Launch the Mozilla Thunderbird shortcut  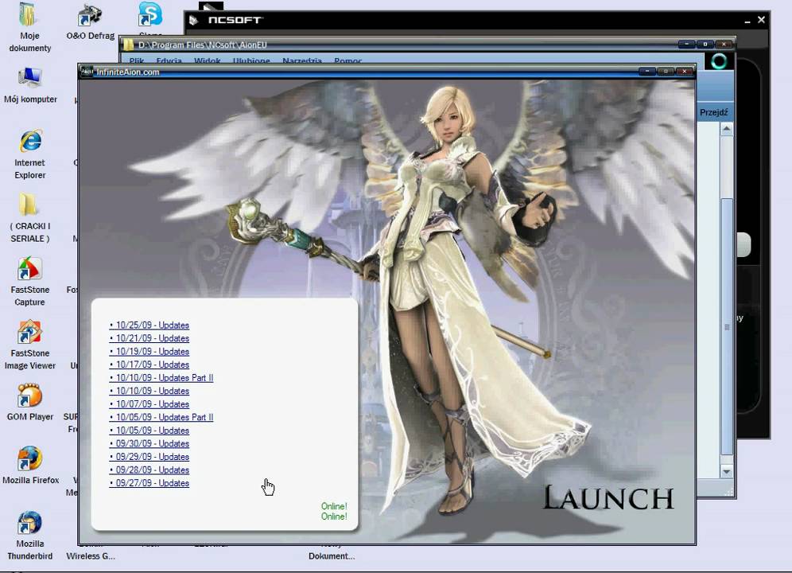29,536
